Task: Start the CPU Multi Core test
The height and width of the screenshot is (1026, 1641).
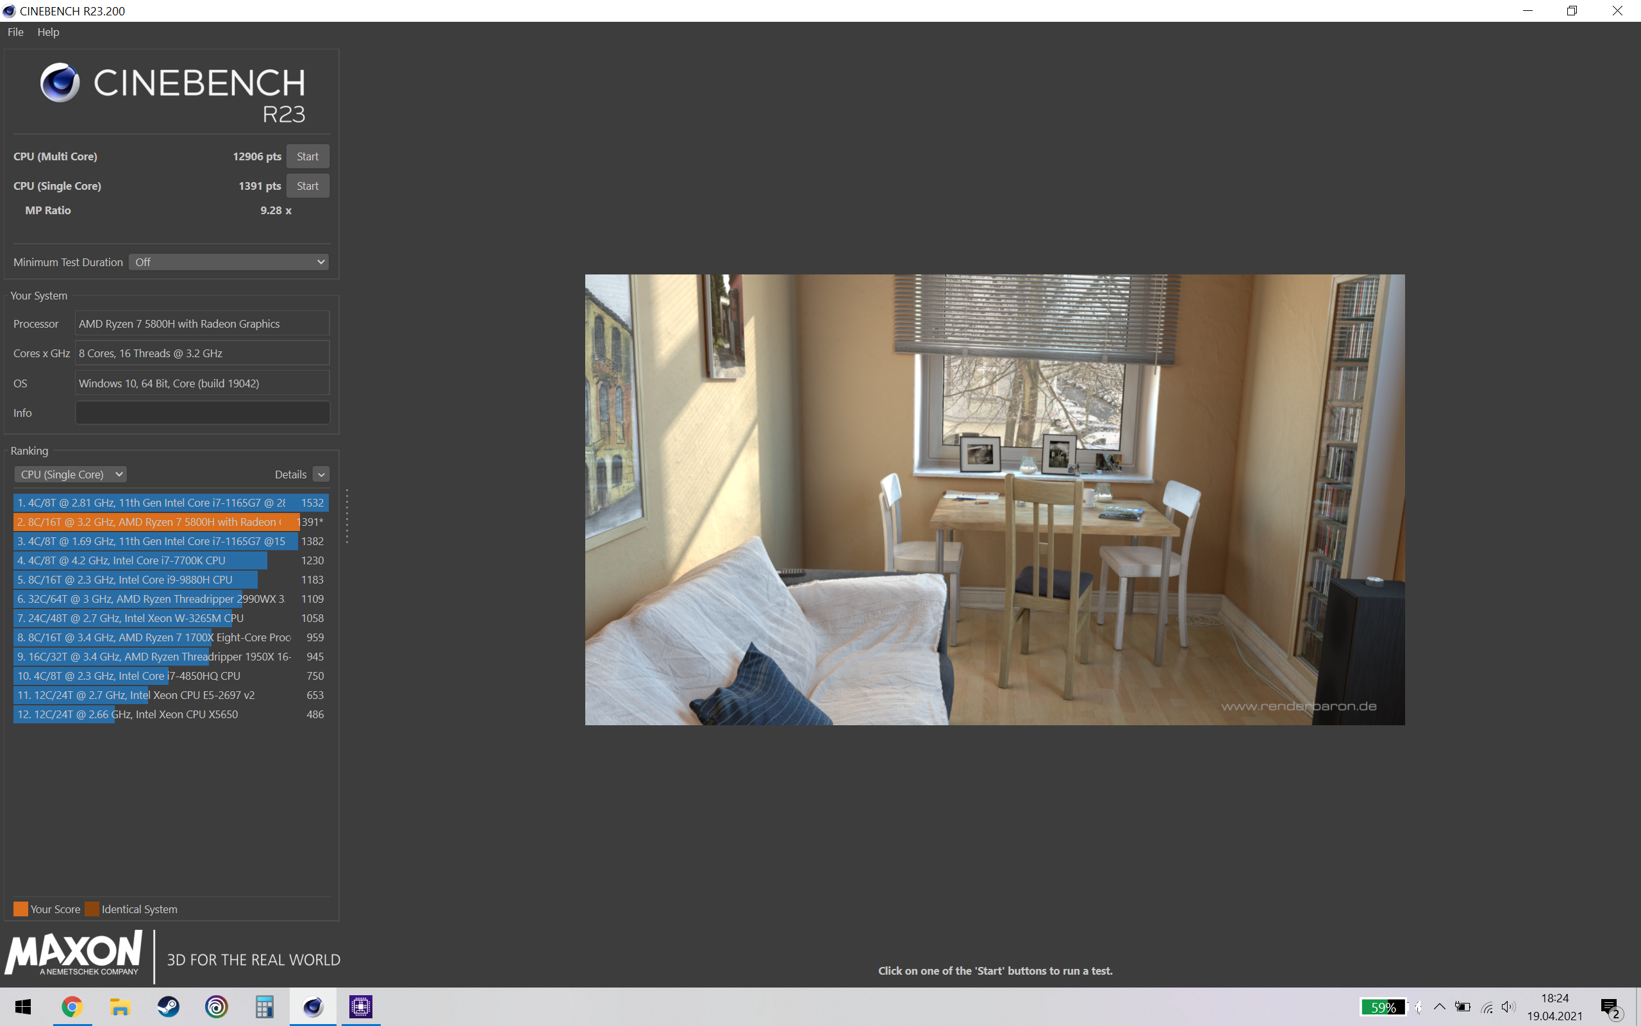Action: point(307,156)
